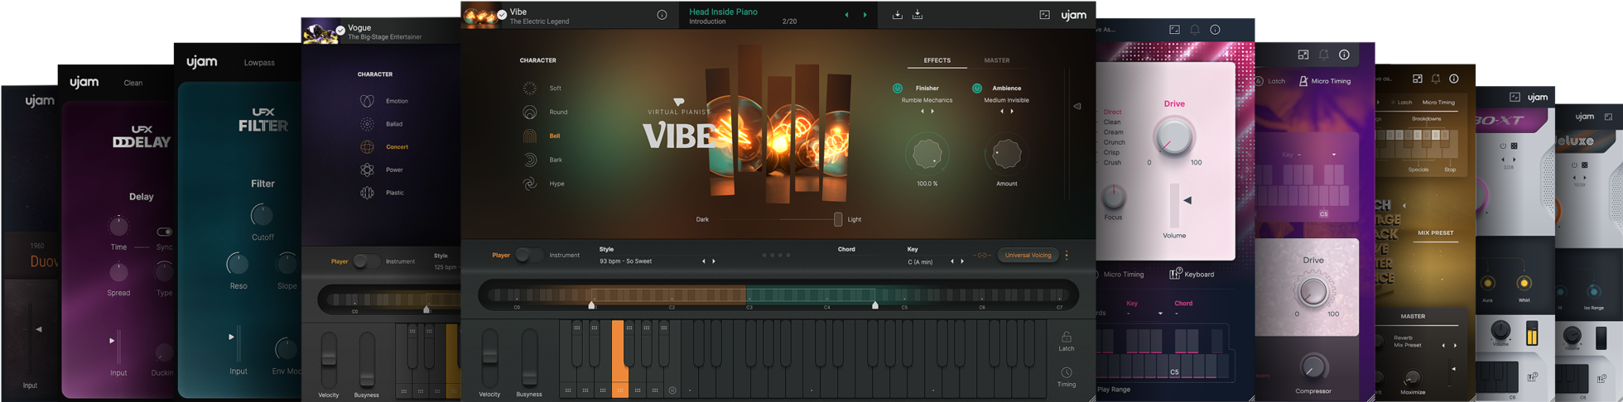The image size is (1623, 402).
Task: Click the ujam logo in Vibe header
Action: pyautogui.click(x=1074, y=15)
